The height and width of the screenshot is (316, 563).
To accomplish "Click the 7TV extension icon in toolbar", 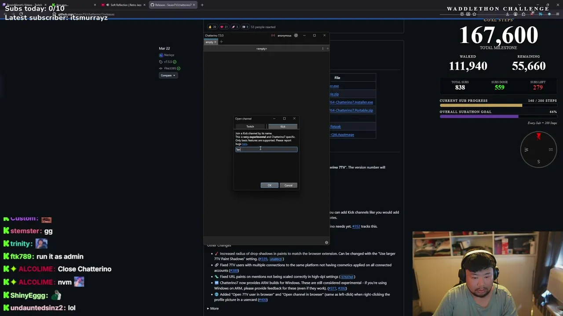I will coord(541,14).
